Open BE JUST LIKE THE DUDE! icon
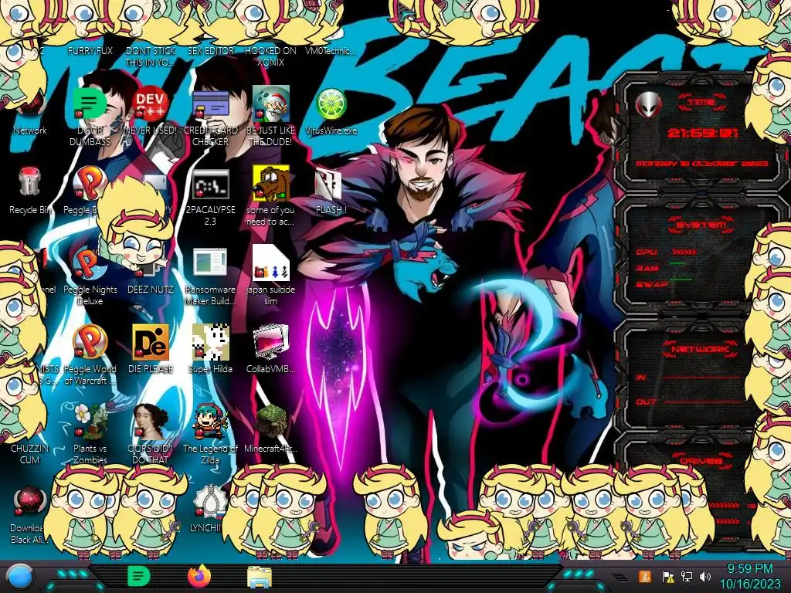This screenshot has height=593, width=791. pyautogui.click(x=271, y=103)
